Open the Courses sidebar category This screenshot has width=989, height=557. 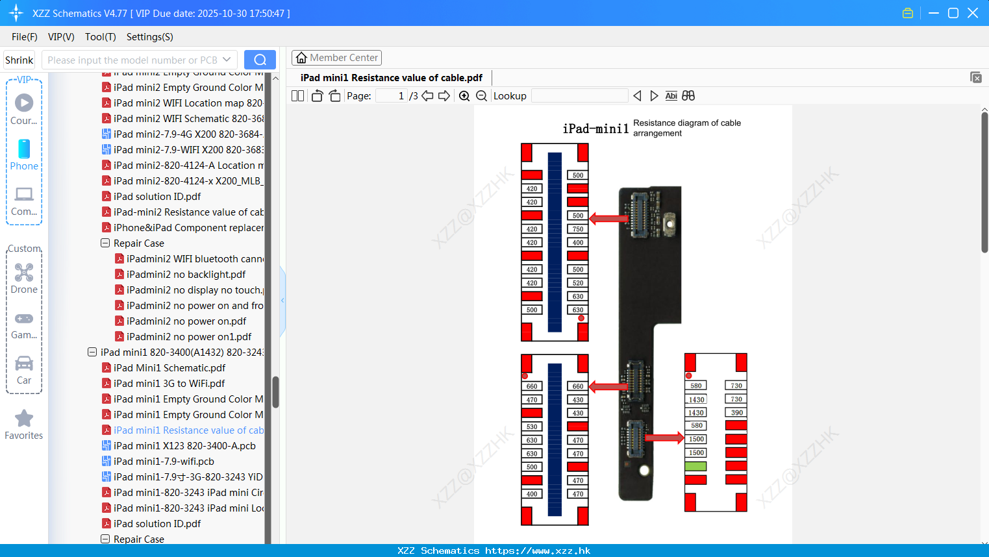24,110
